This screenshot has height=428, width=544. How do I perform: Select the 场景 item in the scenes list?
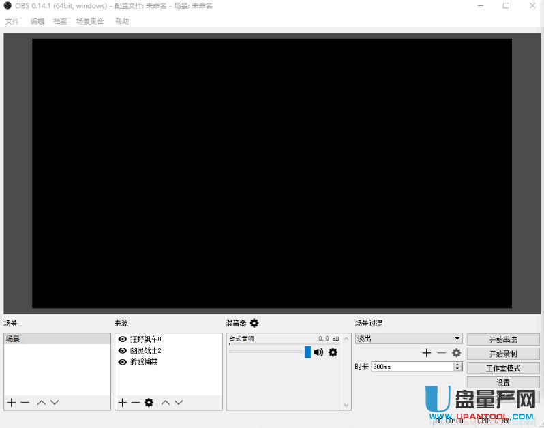click(57, 339)
